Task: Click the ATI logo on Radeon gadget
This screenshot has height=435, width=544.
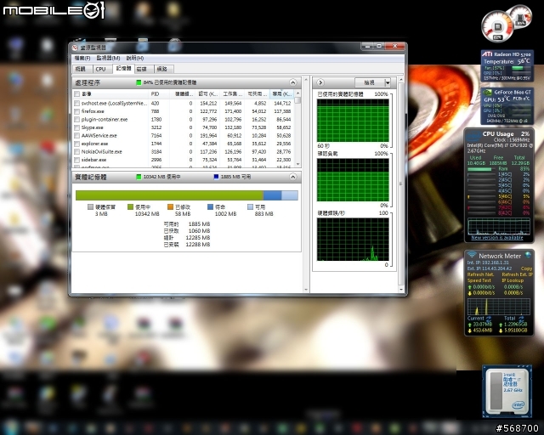Action: 487,54
